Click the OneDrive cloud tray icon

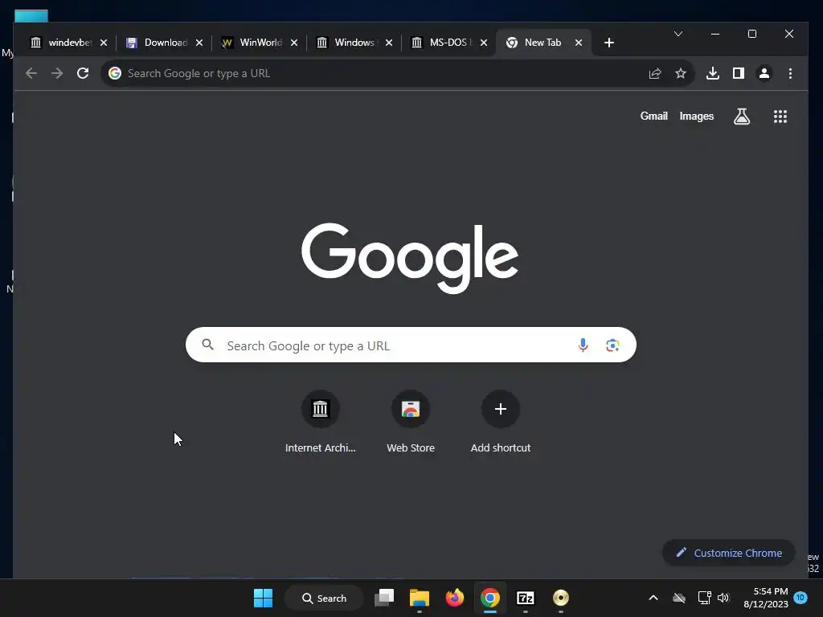coord(679,598)
